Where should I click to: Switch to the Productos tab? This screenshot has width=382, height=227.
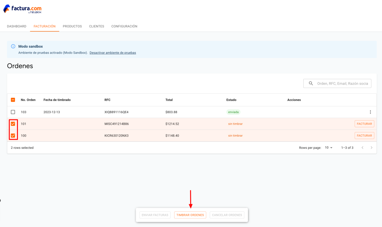(x=72, y=26)
